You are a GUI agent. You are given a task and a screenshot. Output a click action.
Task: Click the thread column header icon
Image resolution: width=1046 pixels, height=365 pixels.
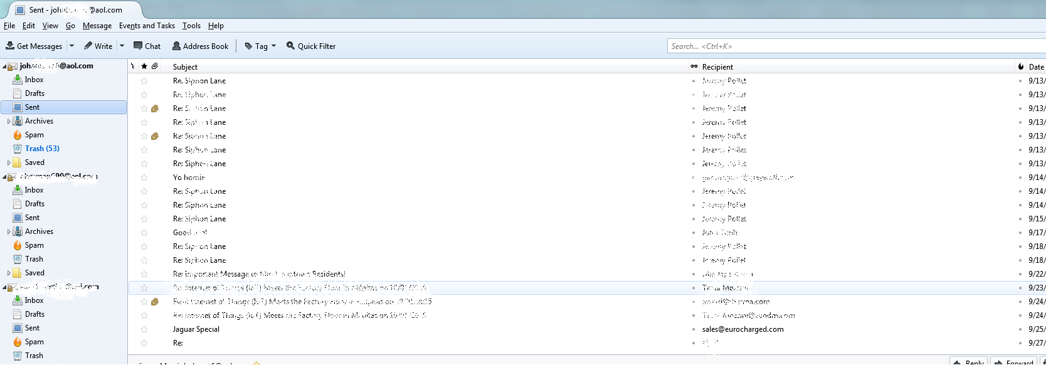click(x=133, y=66)
